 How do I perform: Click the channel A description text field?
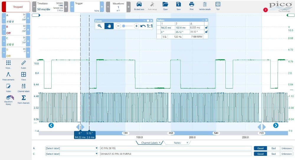tap(176, 148)
